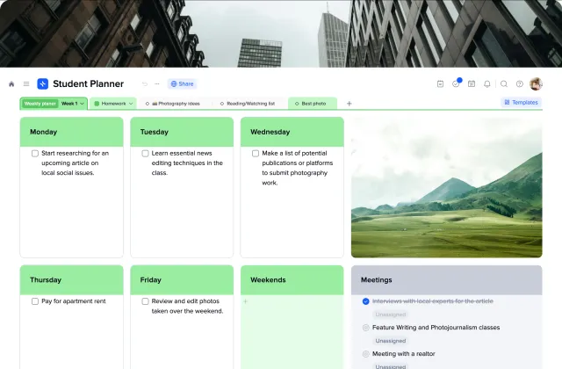Check 'Make a list of potential publications' task

(256, 154)
